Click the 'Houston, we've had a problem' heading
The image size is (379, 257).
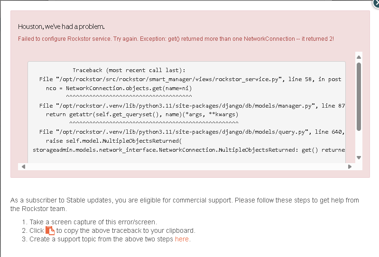pyautogui.click(x=61, y=26)
